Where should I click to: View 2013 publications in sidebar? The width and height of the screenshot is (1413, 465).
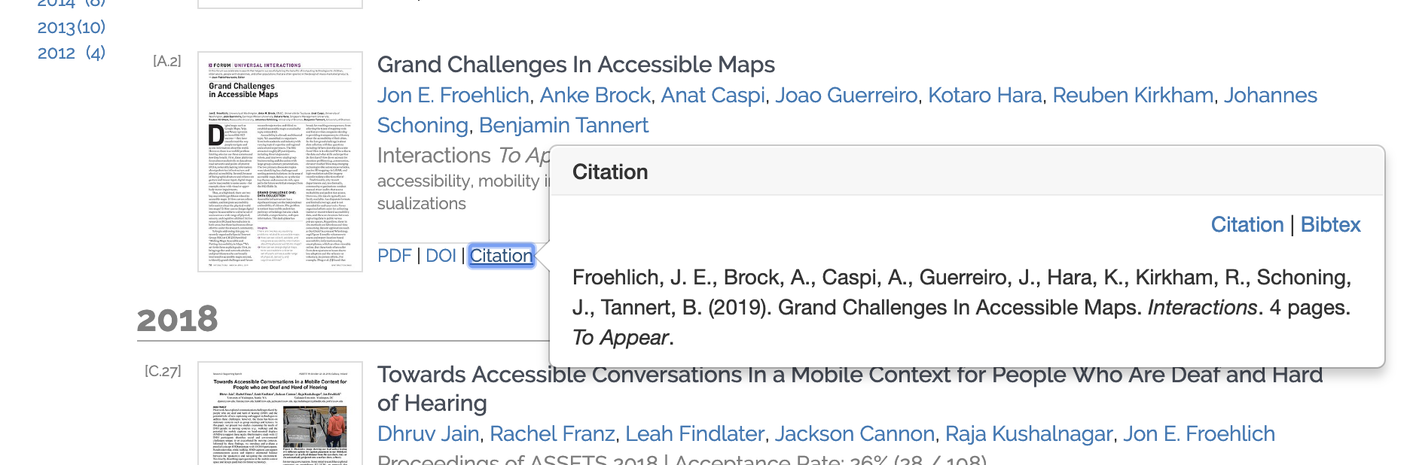pyautogui.click(x=70, y=27)
